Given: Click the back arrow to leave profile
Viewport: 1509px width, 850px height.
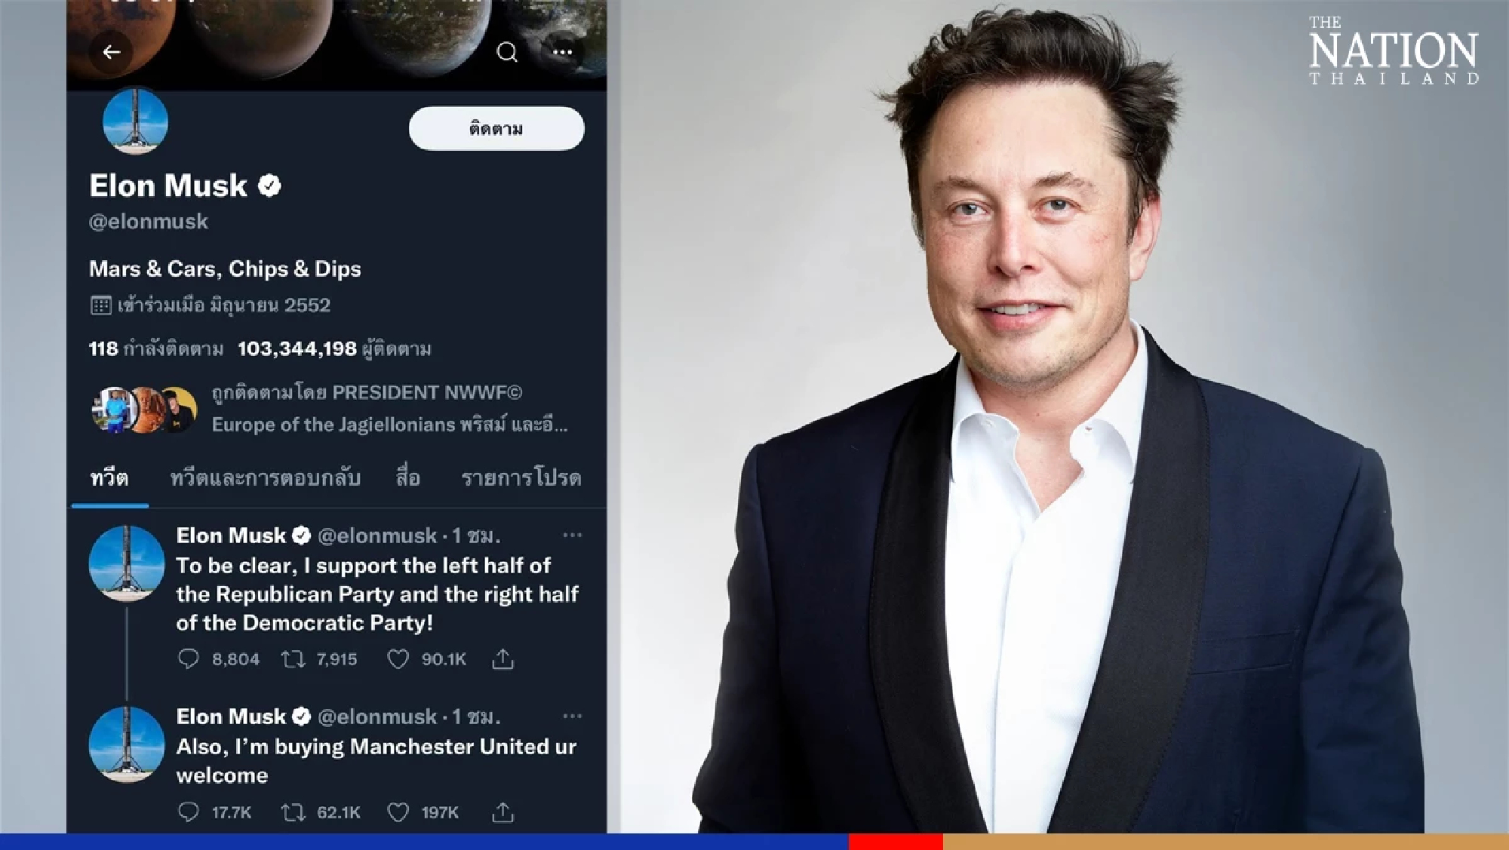Looking at the screenshot, I should coord(112,51).
